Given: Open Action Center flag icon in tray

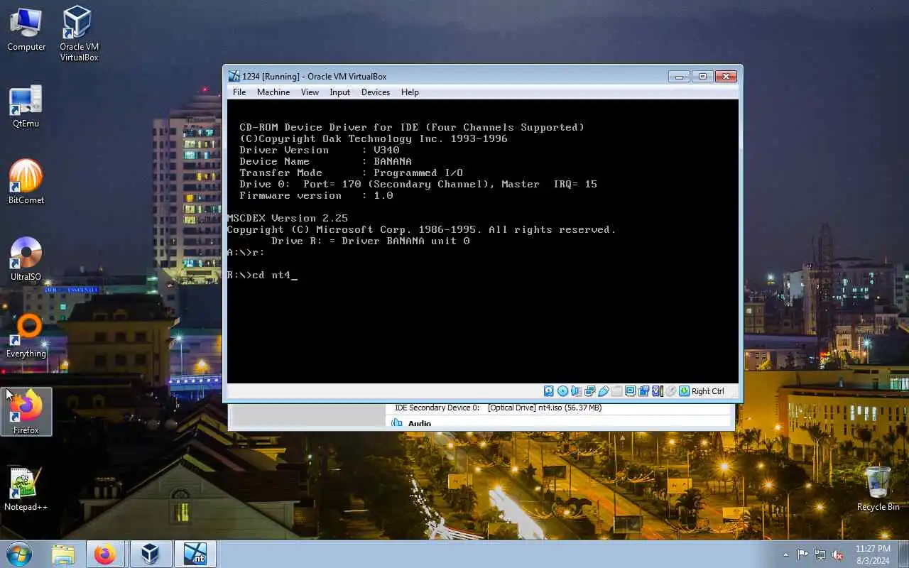Looking at the screenshot, I should click(802, 555).
